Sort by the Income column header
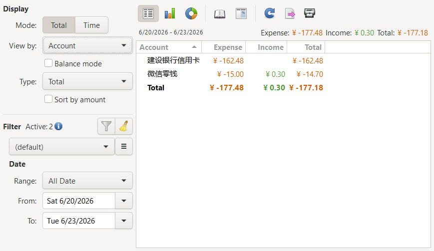 266,47
